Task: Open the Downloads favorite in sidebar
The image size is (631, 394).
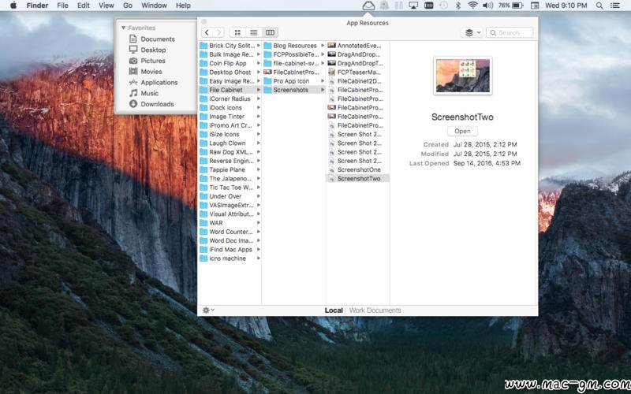Action: pos(157,104)
